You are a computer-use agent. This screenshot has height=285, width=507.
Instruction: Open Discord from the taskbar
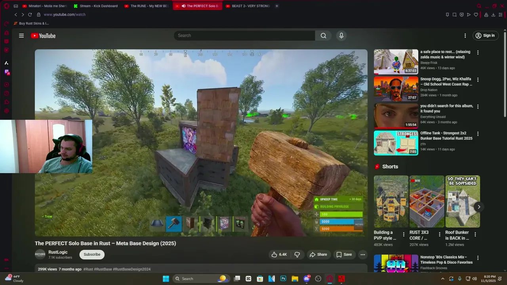coord(307,279)
